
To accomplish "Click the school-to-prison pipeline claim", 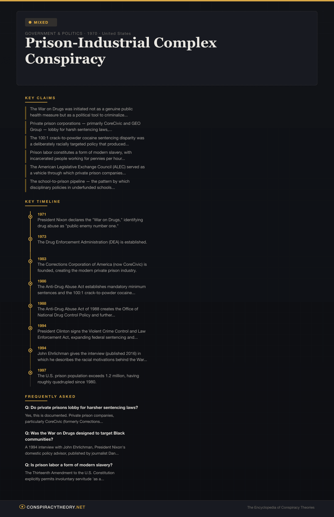I will 80,184.
